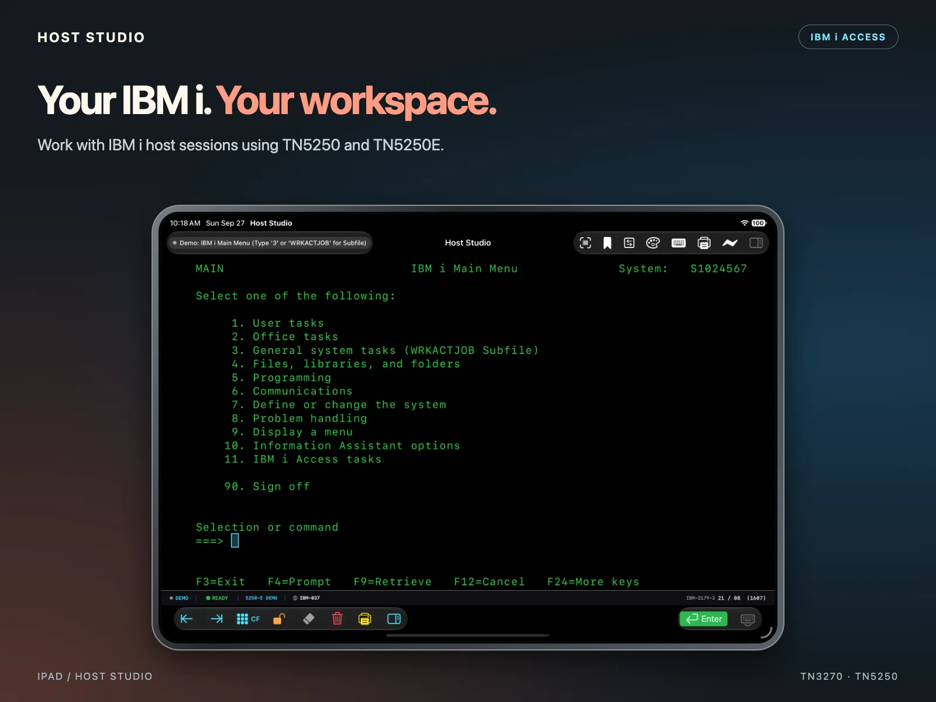Click the top toolbar keyboard icon
936x702 pixels.
[679, 243]
